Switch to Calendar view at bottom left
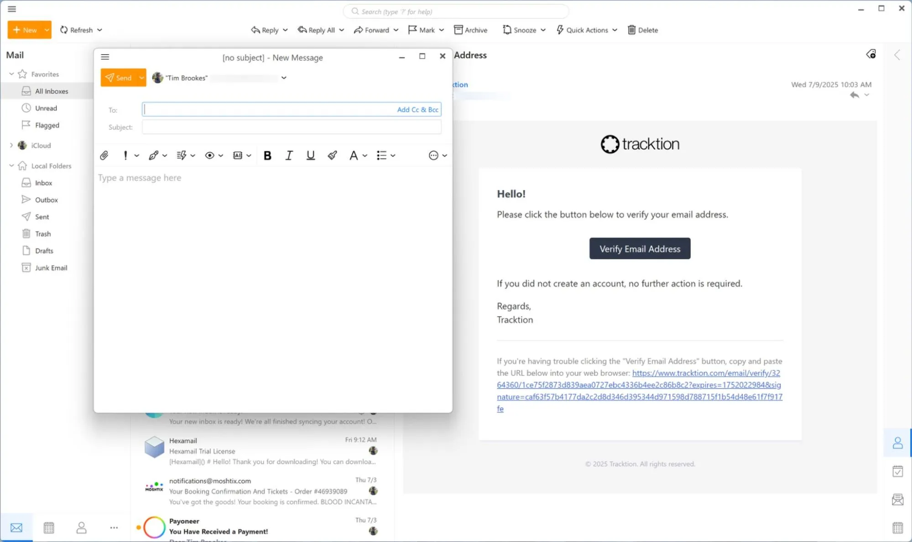912x542 pixels. pos(49,527)
